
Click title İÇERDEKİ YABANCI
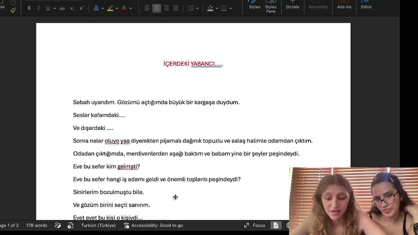(x=193, y=64)
